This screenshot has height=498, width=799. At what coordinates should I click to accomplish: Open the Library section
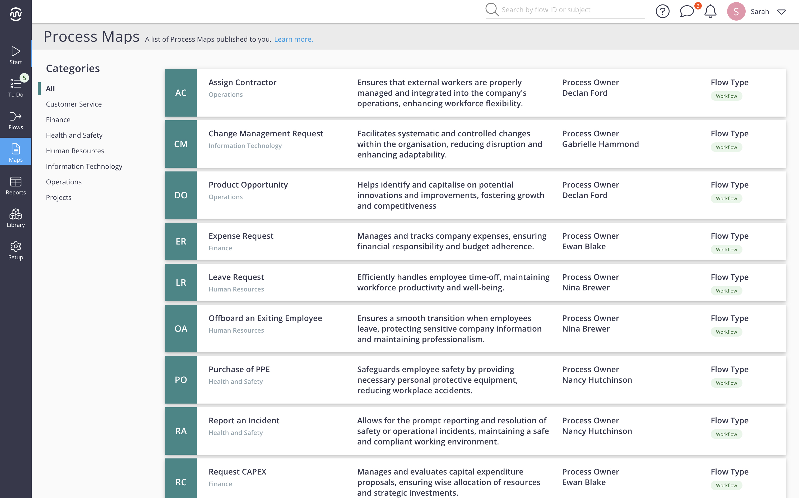[x=16, y=218]
